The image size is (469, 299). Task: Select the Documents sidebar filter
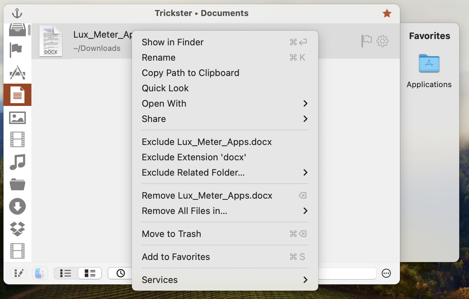17,95
